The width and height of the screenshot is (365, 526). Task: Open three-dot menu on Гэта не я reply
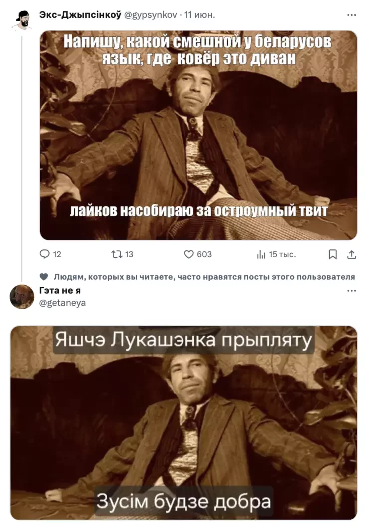click(x=351, y=291)
